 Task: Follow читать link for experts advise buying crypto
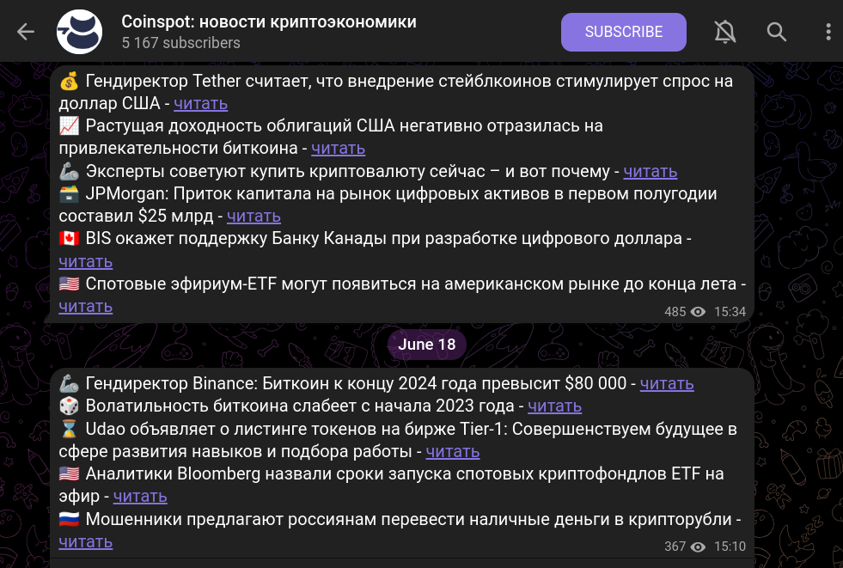tap(650, 171)
